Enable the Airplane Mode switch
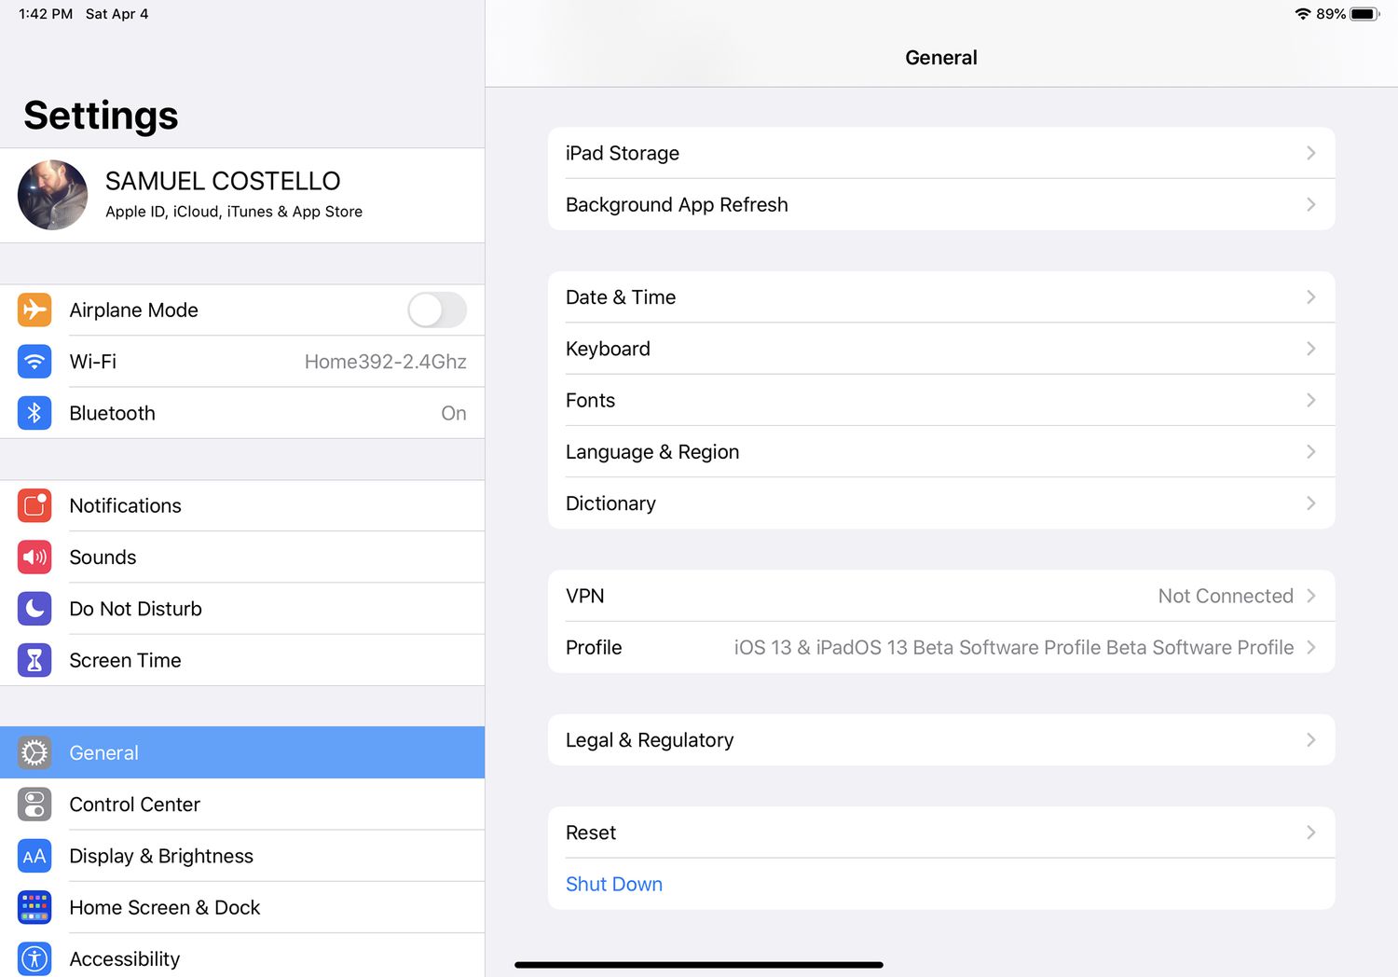 tap(436, 310)
